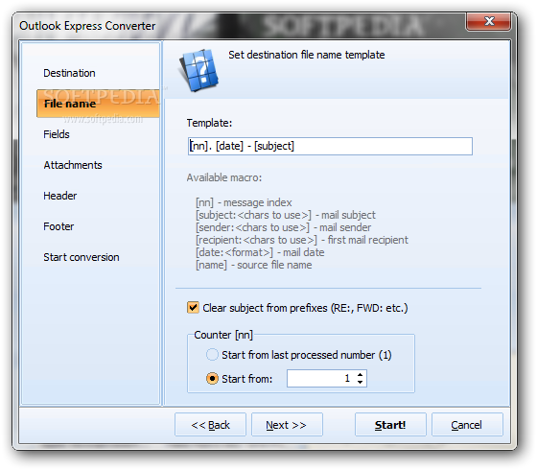
Task: Switch to the Header step
Action: click(x=59, y=196)
